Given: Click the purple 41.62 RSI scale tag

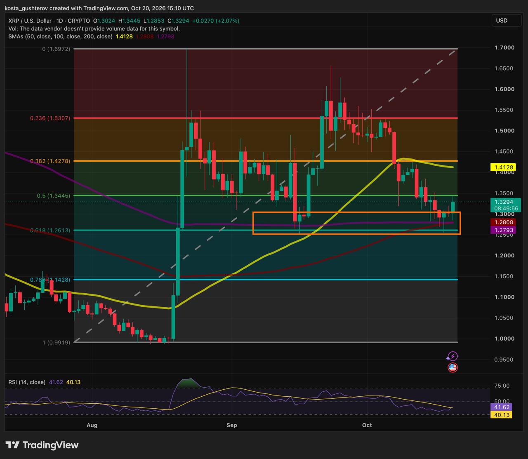Looking at the screenshot, I should 501,407.
